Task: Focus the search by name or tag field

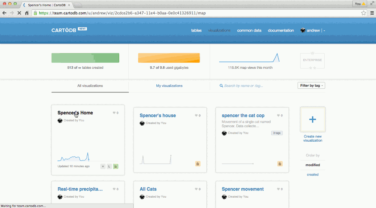Action: tap(243, 86)
